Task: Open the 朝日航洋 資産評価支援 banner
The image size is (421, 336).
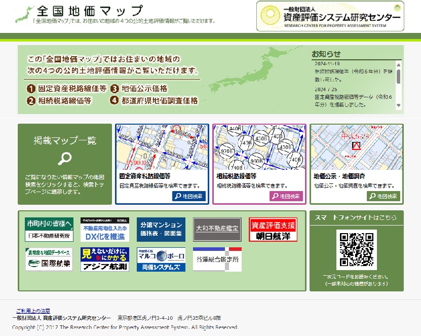Action: 273,230
